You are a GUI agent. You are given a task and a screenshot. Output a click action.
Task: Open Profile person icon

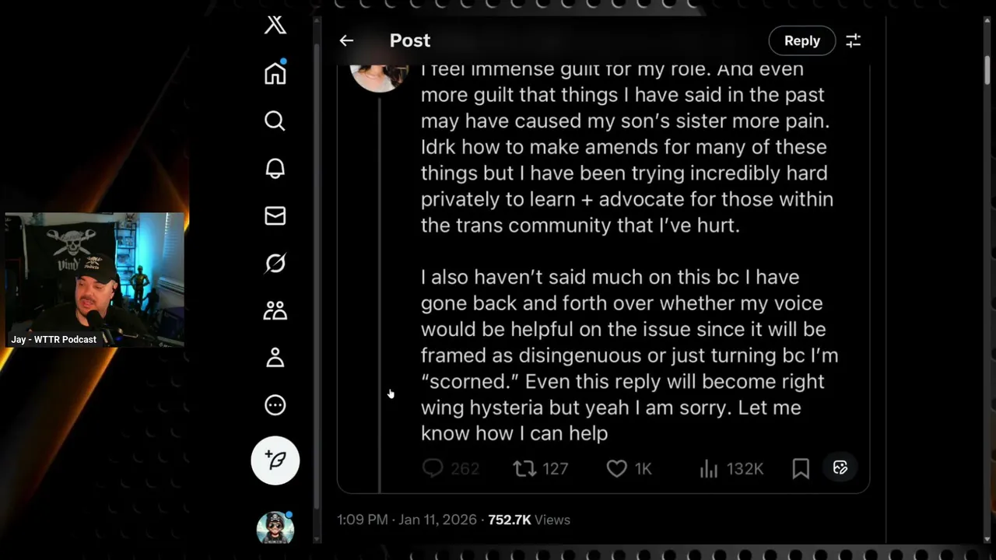pyautogui.click(x=275, y=358)
